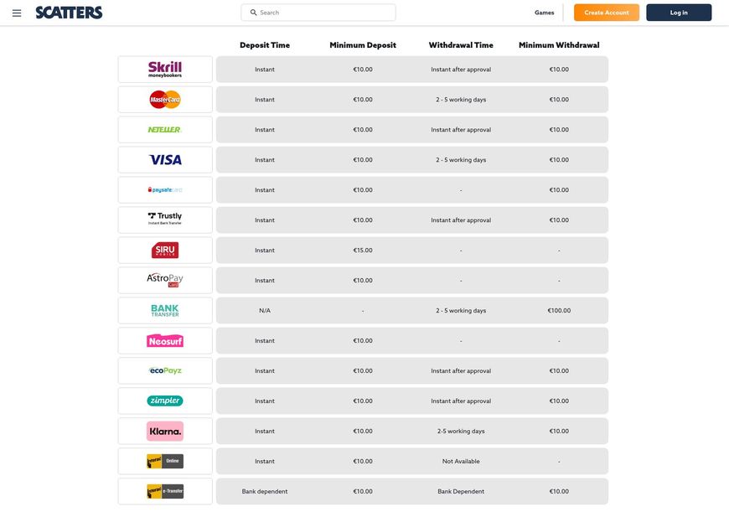Viewport: 729px width, 512px height.
Task: Open the Games menu item
Action: [x=545, y=13]
